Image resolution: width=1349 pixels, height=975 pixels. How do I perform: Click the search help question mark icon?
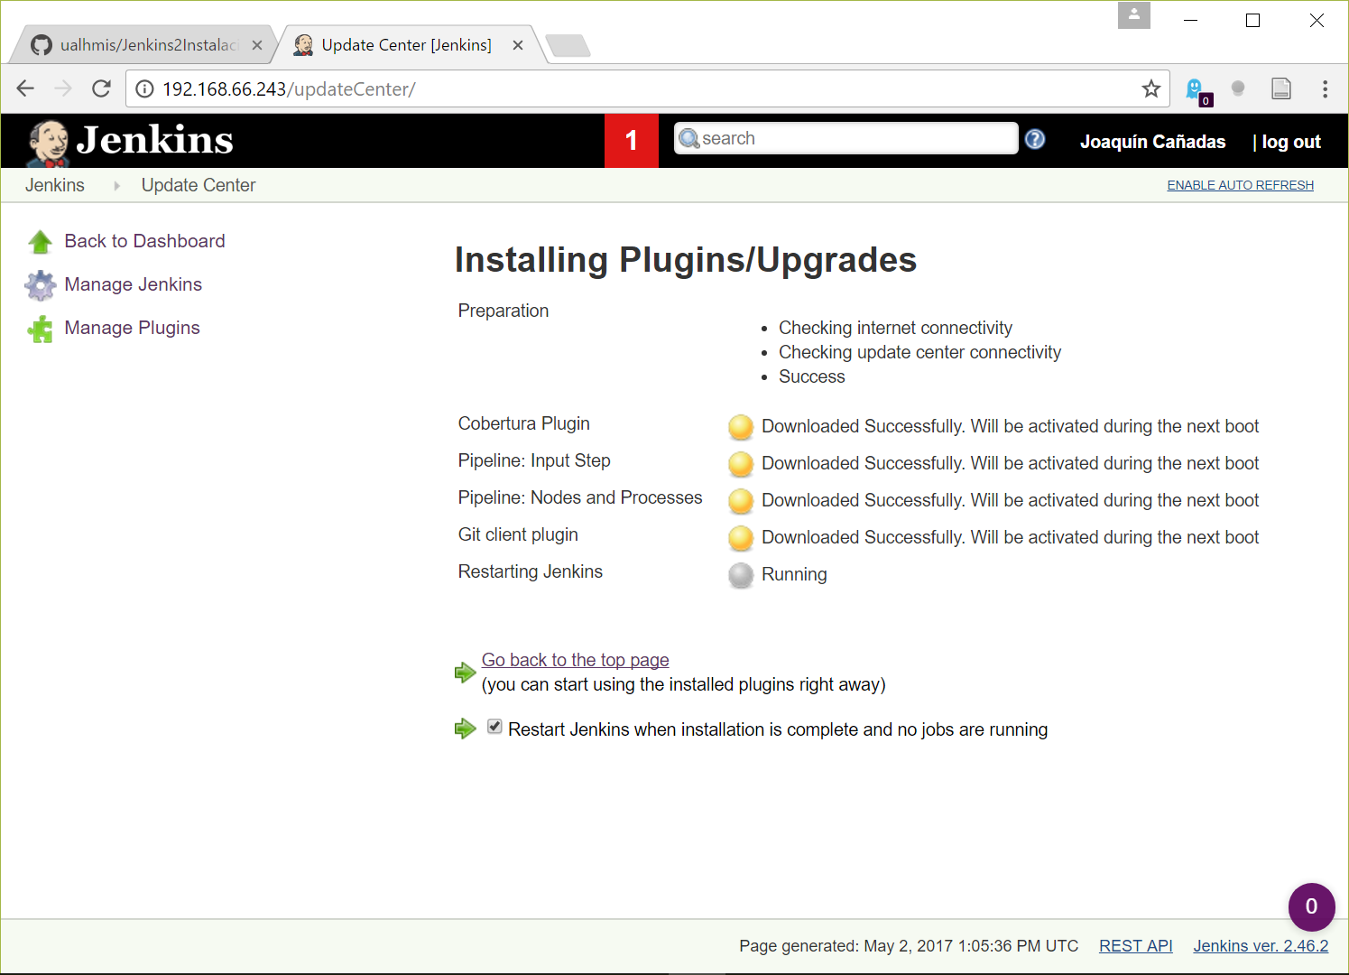pos(1035,139)
